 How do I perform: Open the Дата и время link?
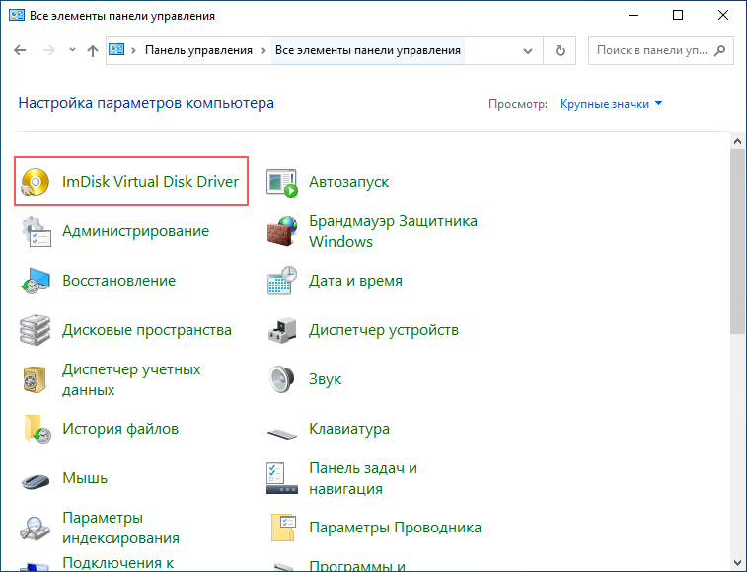click(x=355, y=281)
